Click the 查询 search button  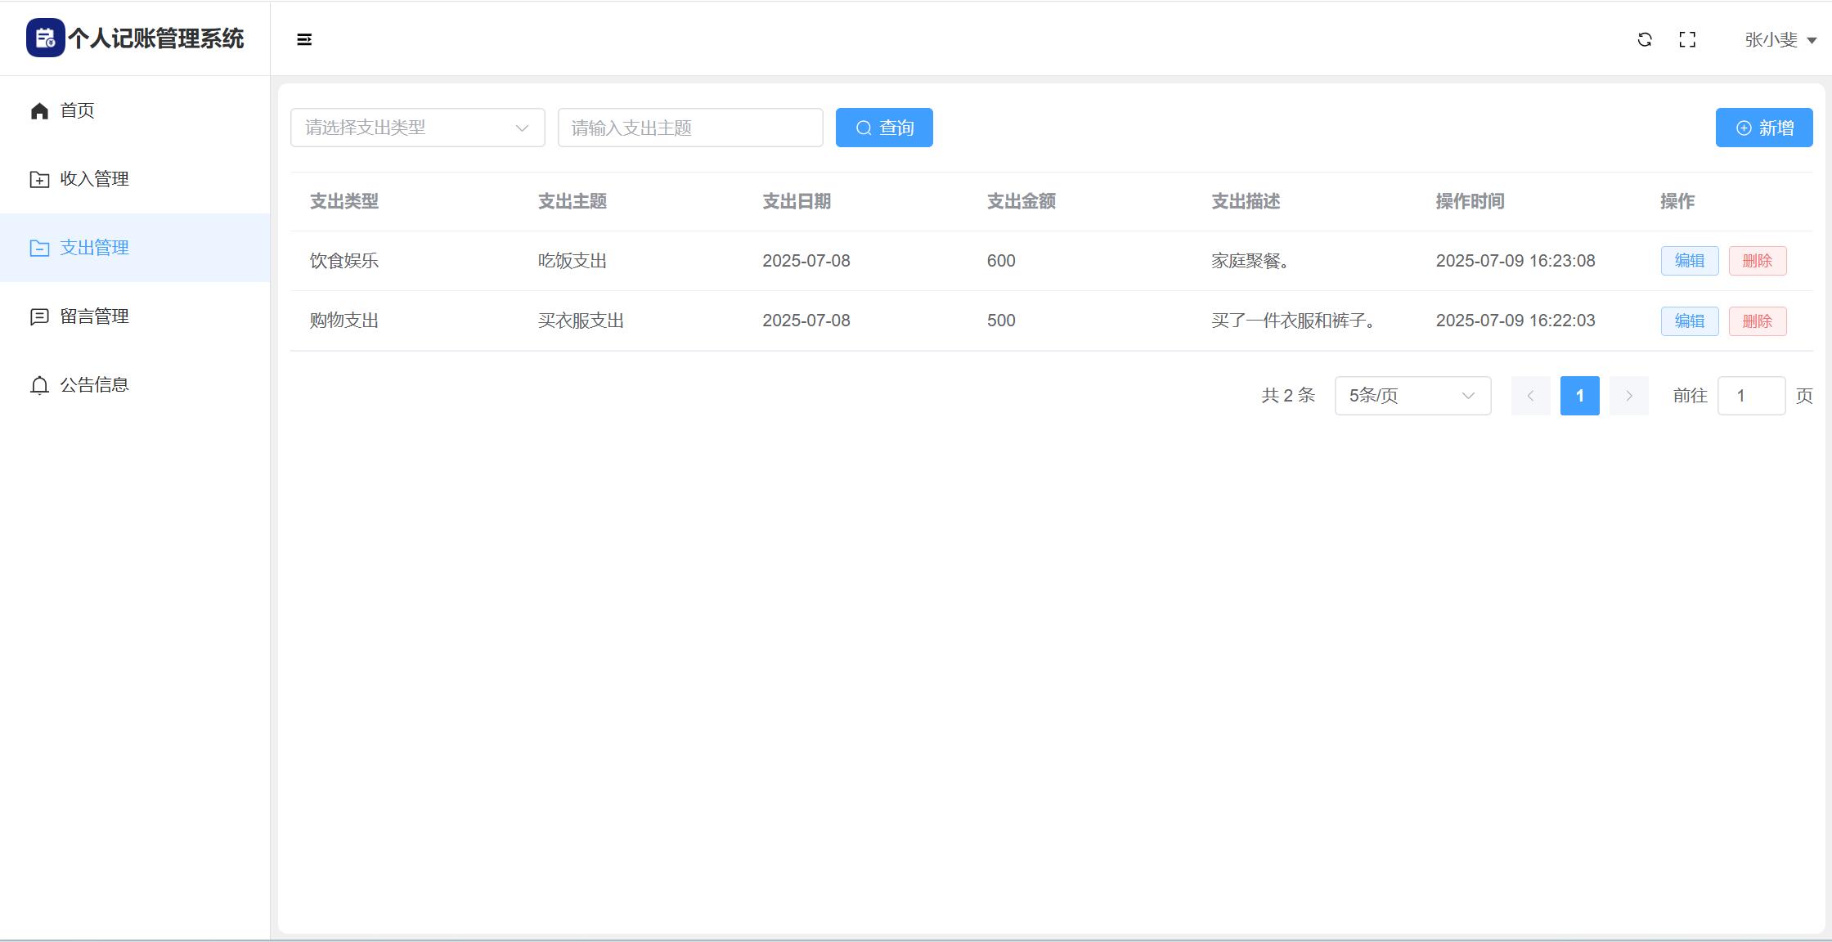point(884,128)
